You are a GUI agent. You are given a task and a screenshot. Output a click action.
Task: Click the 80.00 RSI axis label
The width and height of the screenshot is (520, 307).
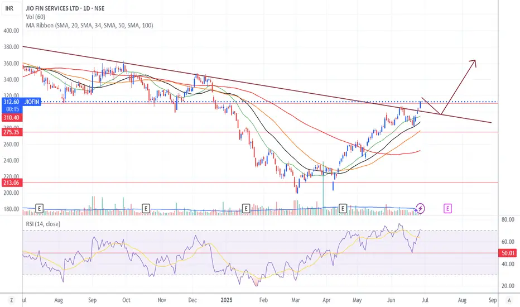tap(508, 220)
